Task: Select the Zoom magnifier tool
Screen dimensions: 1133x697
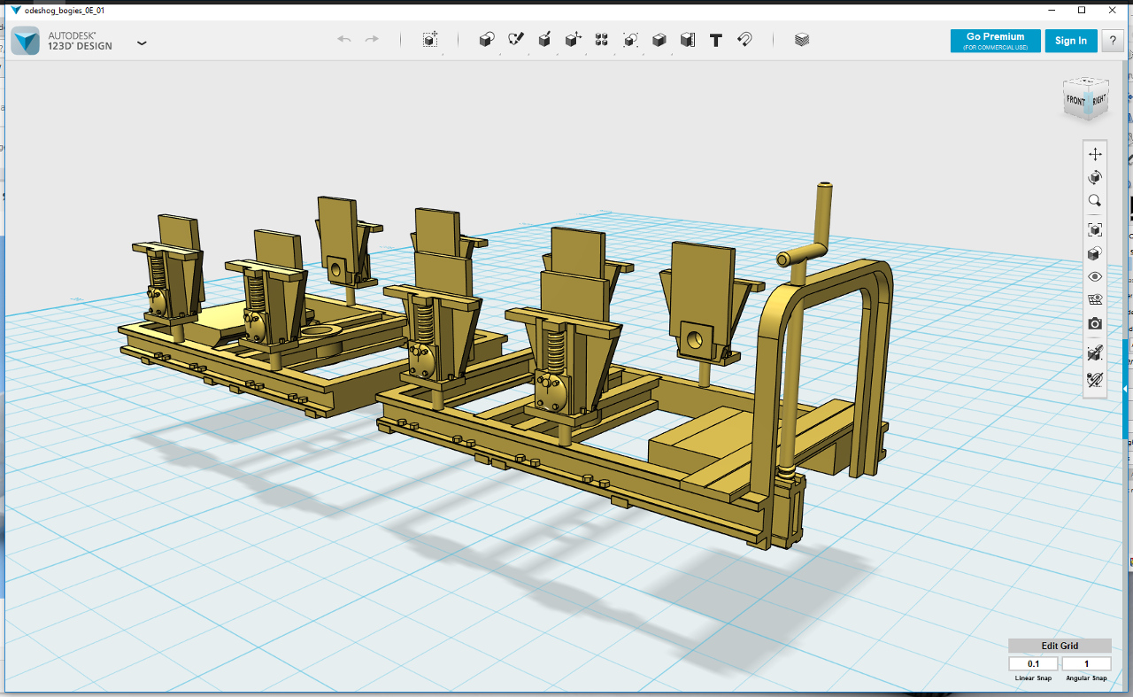Action: pyautogui.click(x=1095, y=201)
